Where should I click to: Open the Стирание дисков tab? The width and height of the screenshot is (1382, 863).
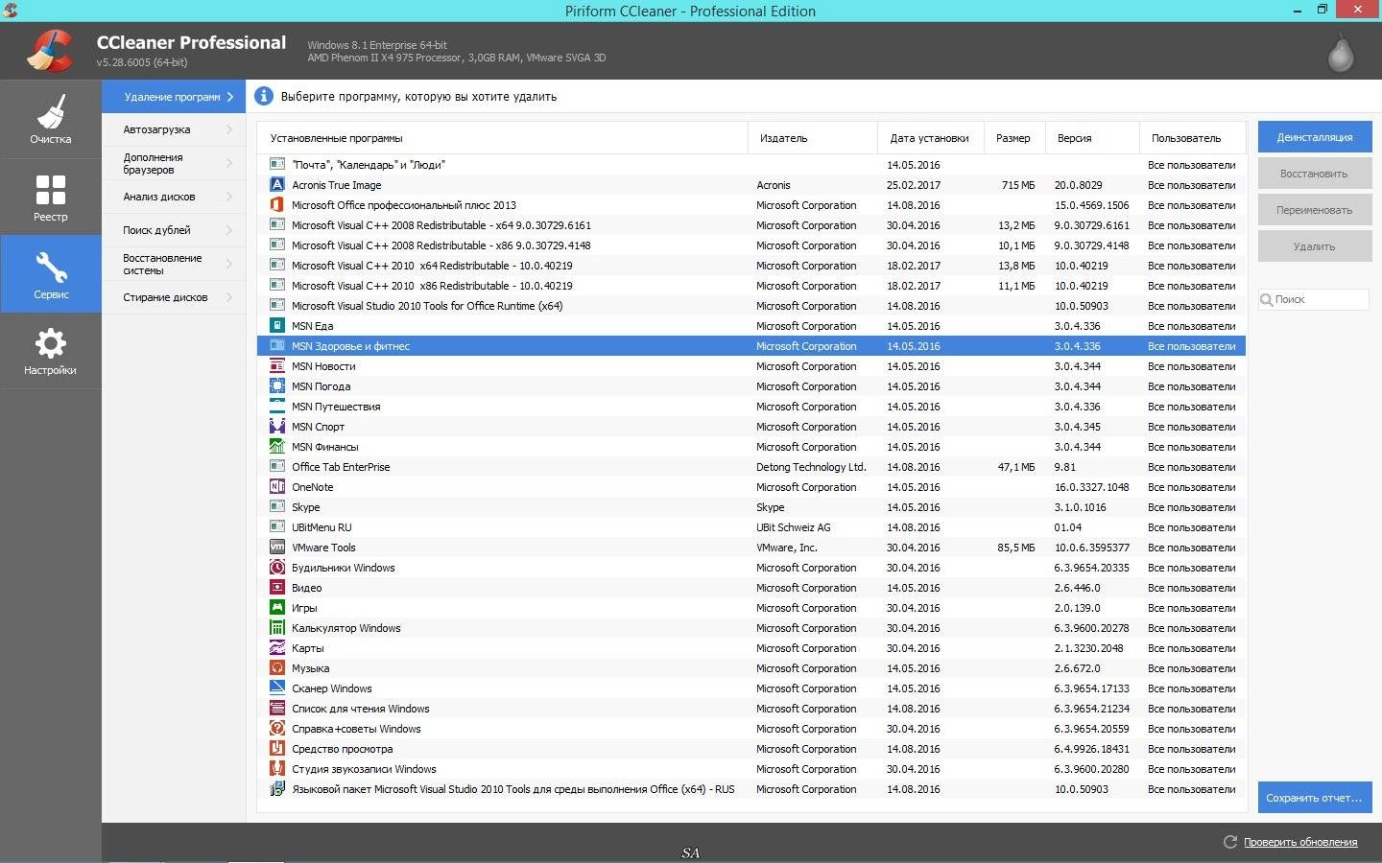pyautogui.click(x=174, y=297)
